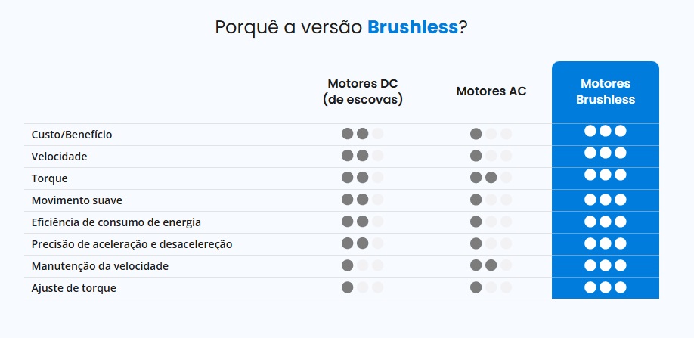Click the Brushless rating dots for Ajuste de torque
This screenshot has height=338, width=694.
coord(605,287)
